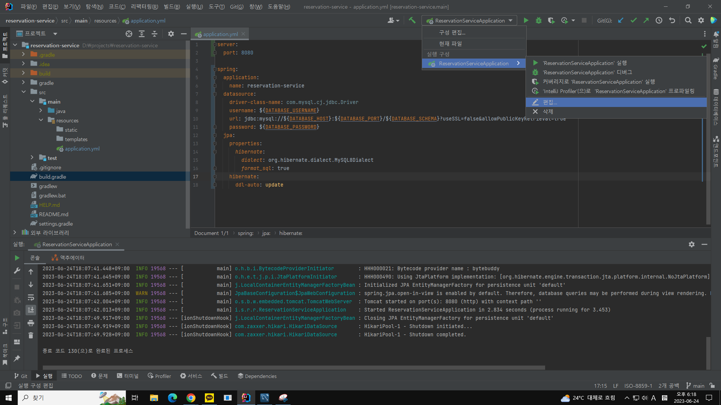Click print icon in run console
Screen dimensions: 721x405
[31, 323]
